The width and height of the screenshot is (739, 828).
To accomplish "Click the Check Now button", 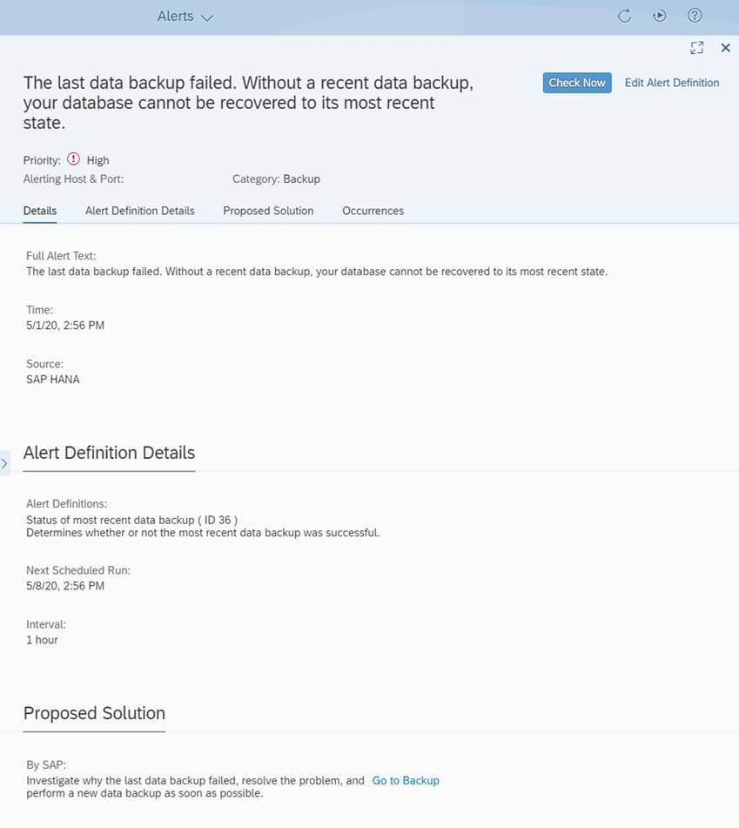I will pos(577,83).
